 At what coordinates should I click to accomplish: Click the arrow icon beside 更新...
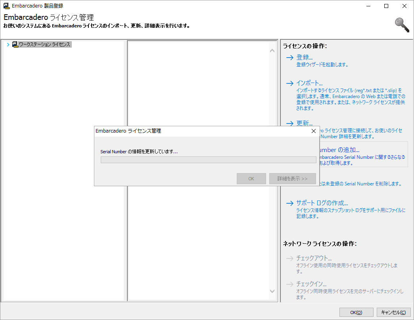[290, 123]
